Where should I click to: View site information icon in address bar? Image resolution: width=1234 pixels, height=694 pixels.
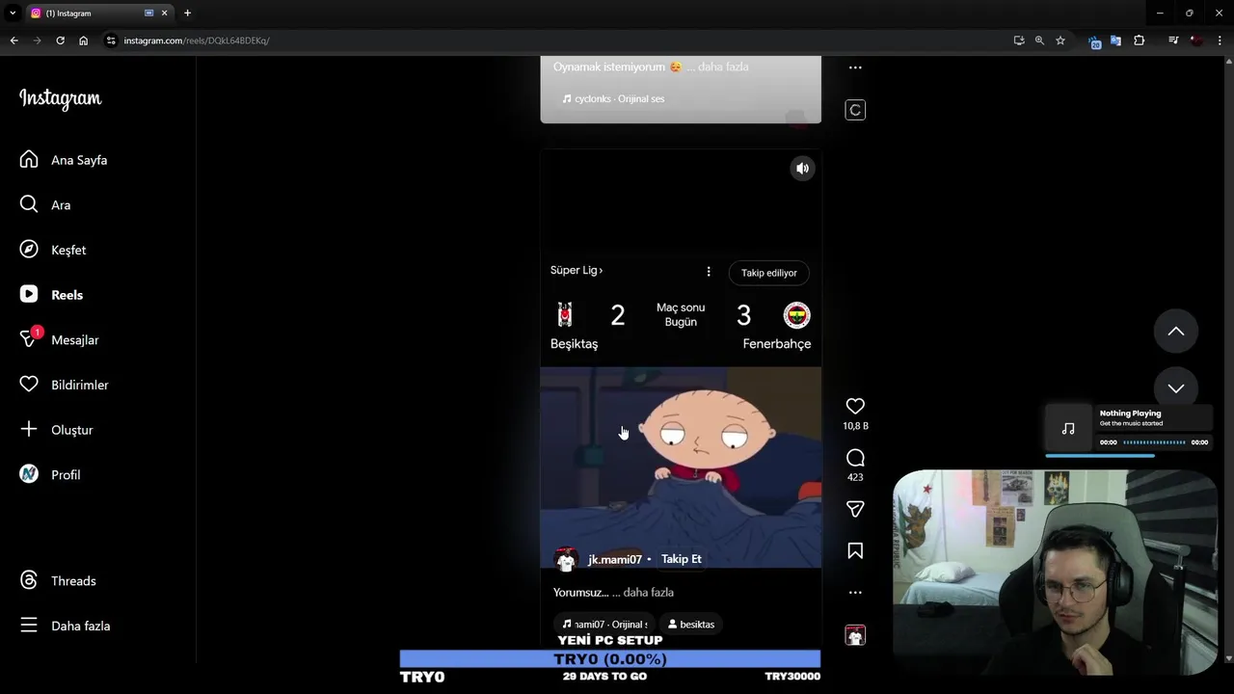point(111,40)
